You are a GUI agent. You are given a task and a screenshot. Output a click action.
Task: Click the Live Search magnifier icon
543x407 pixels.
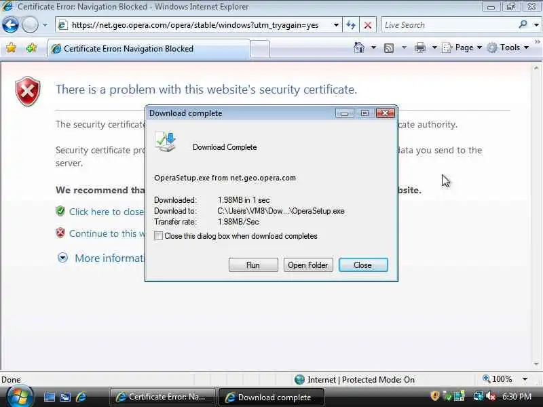pos(523,24)
